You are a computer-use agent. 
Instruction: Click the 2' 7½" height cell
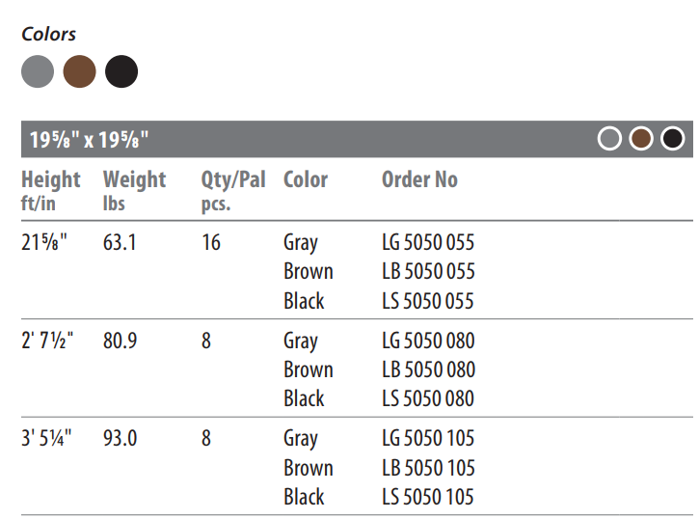(47, 341)
